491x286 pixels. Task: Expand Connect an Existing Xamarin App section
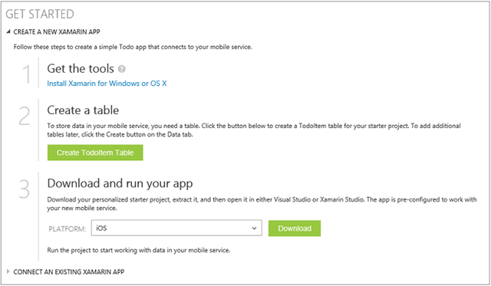pyautogui.click(x=65, y=272)
